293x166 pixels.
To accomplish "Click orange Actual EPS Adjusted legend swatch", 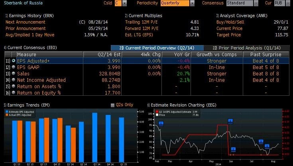I will coord(7,115).
